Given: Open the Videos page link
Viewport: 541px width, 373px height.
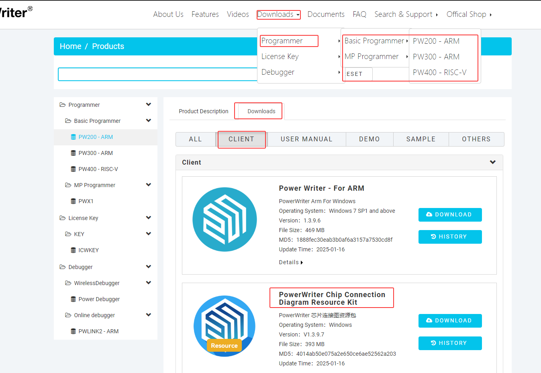Looking at the screenshot, I should [238, 14].
